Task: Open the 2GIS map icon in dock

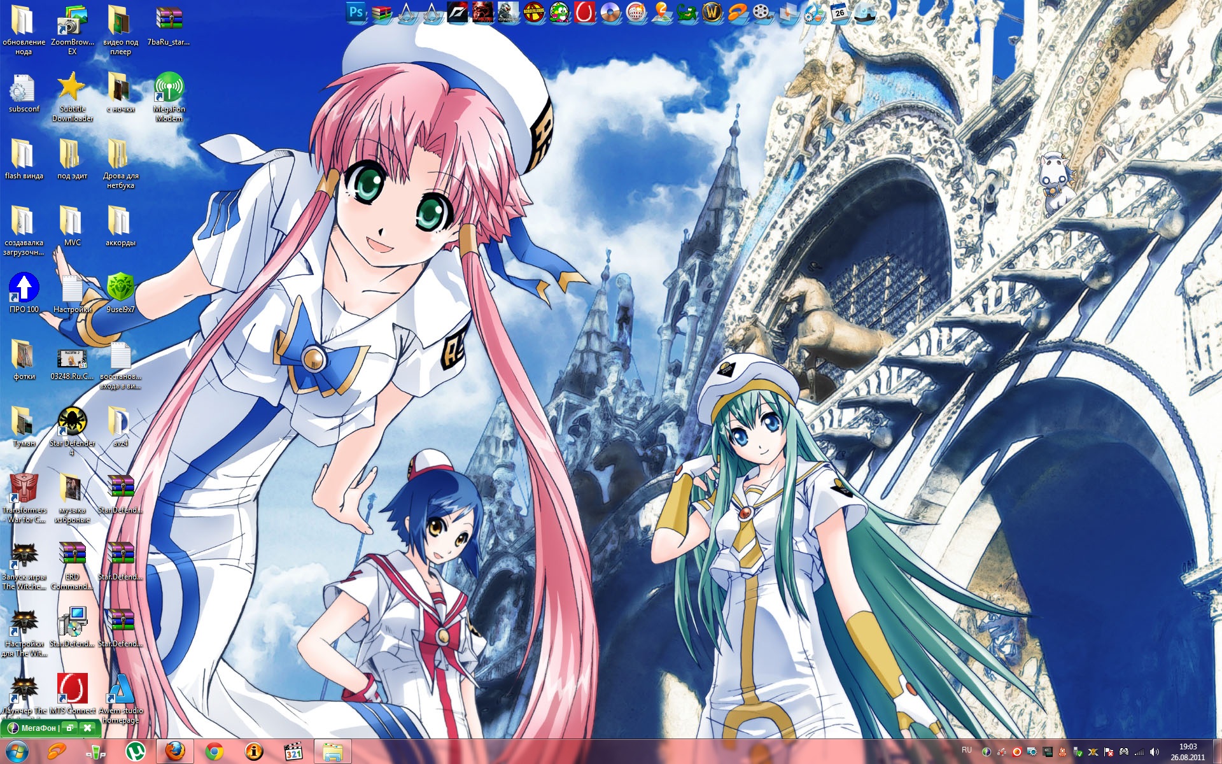Action: [x=661, y=12]
